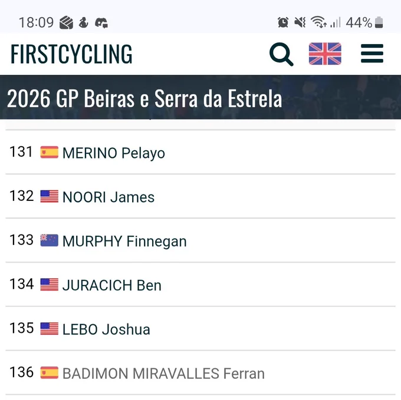
Task: Open LEBO Joshua profile
Action: click(x=106, y=329)
